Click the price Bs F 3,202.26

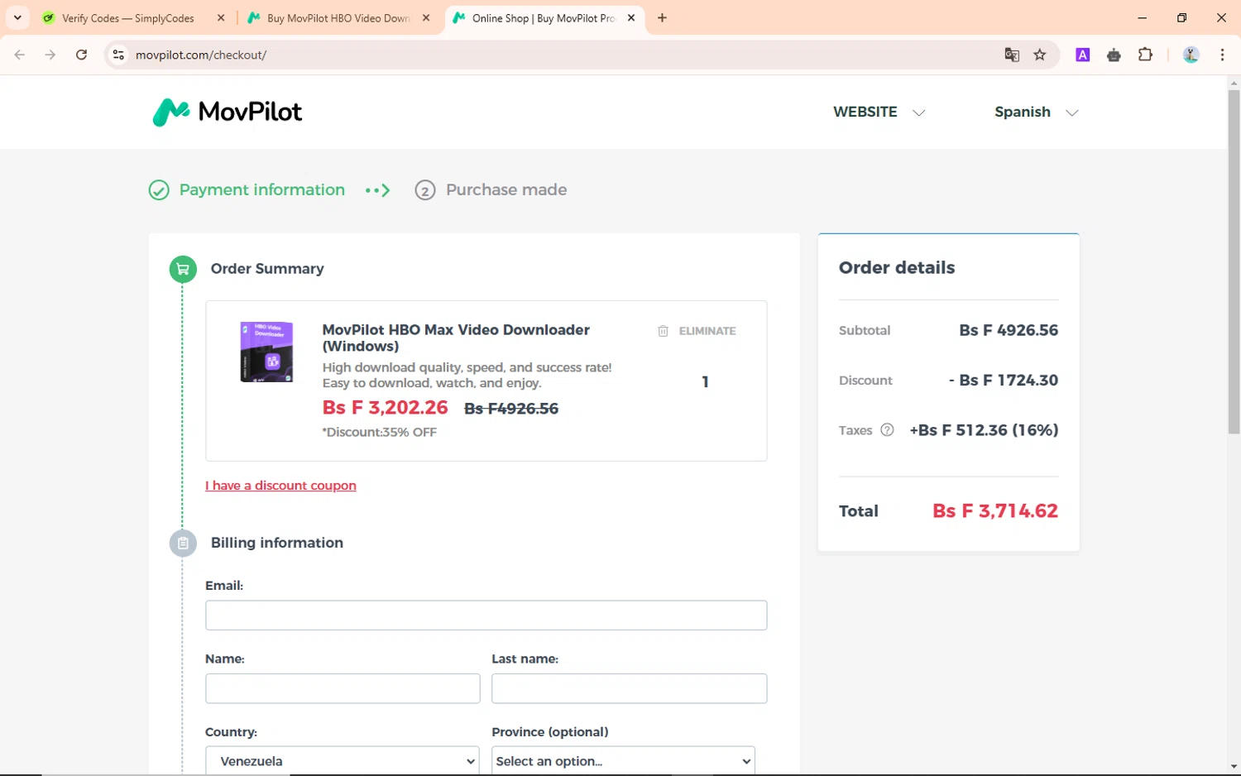click(x=385, y=408)
